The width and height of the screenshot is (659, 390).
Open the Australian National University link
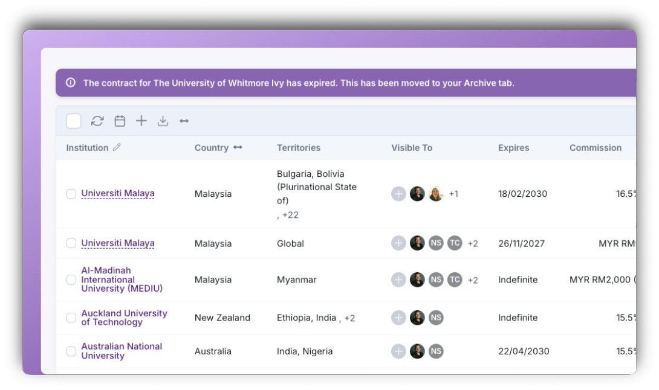click(x=122, y=351)
